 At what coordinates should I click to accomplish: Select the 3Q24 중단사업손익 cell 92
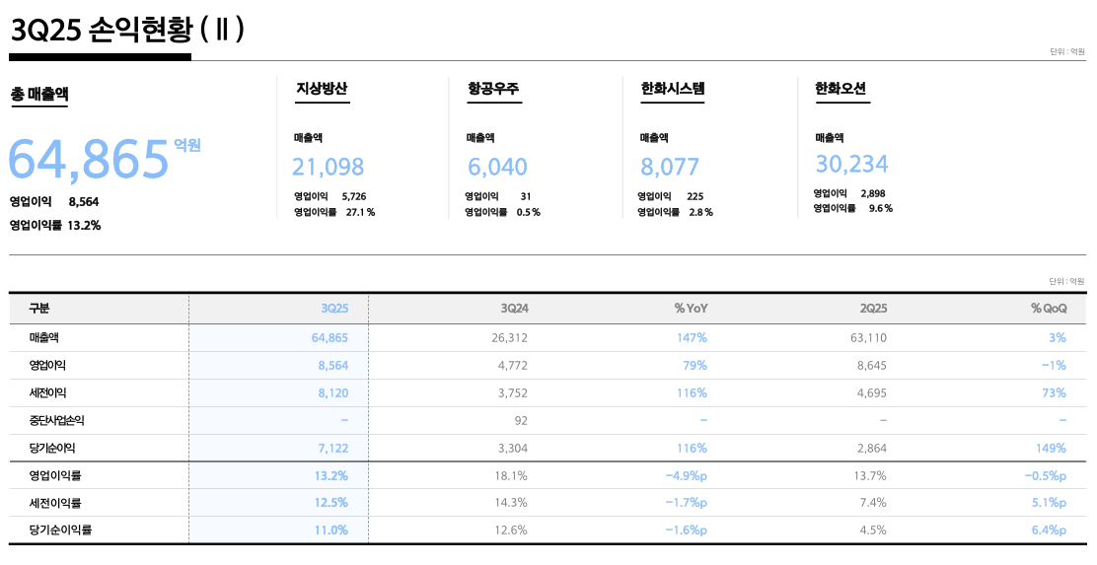pos(521,420)
